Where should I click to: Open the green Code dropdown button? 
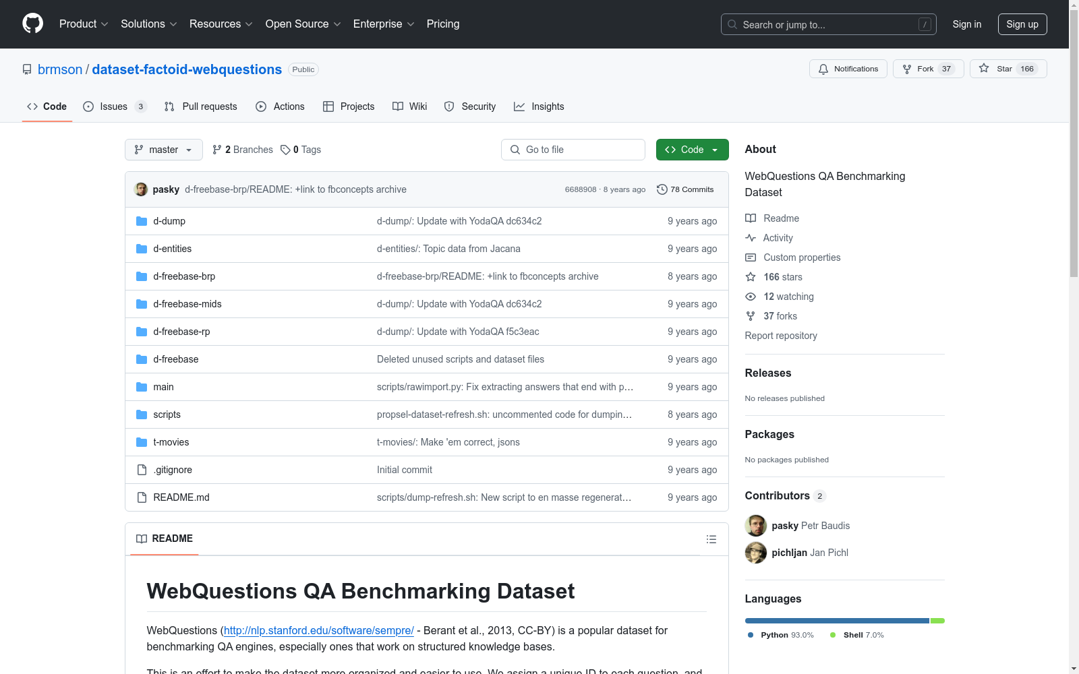[692, 150]
